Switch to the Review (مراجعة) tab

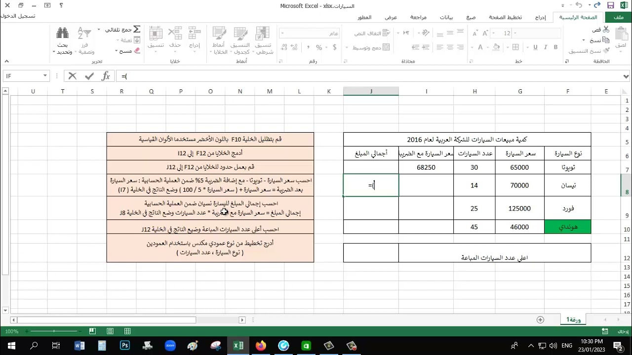pyautogui.click(x=418, y=17)
